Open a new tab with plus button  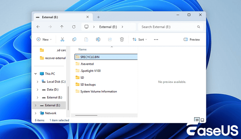point(98,17)
